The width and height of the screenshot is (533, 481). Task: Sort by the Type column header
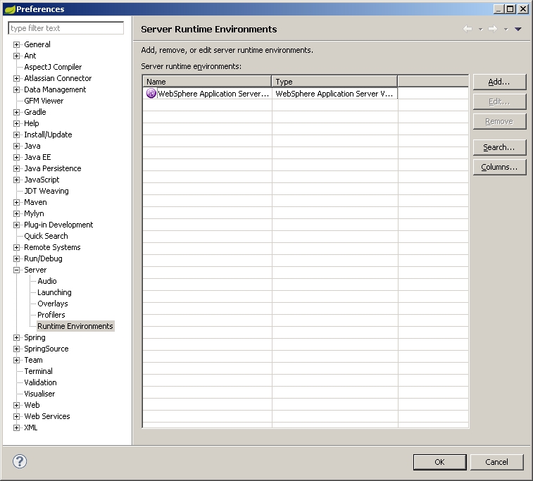tap(334, 82)
